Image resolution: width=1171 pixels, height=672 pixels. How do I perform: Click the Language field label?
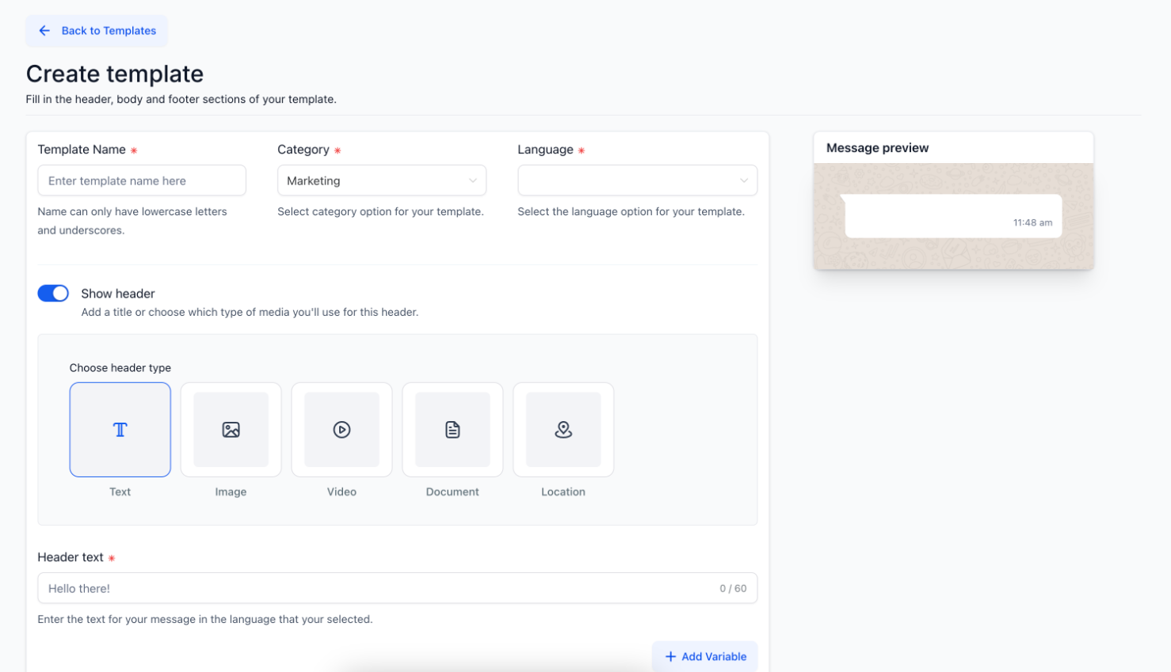coord(545,150)
